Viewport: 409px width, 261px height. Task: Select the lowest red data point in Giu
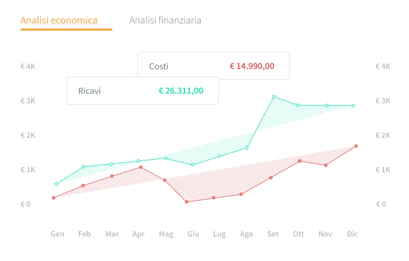[187, 202]
